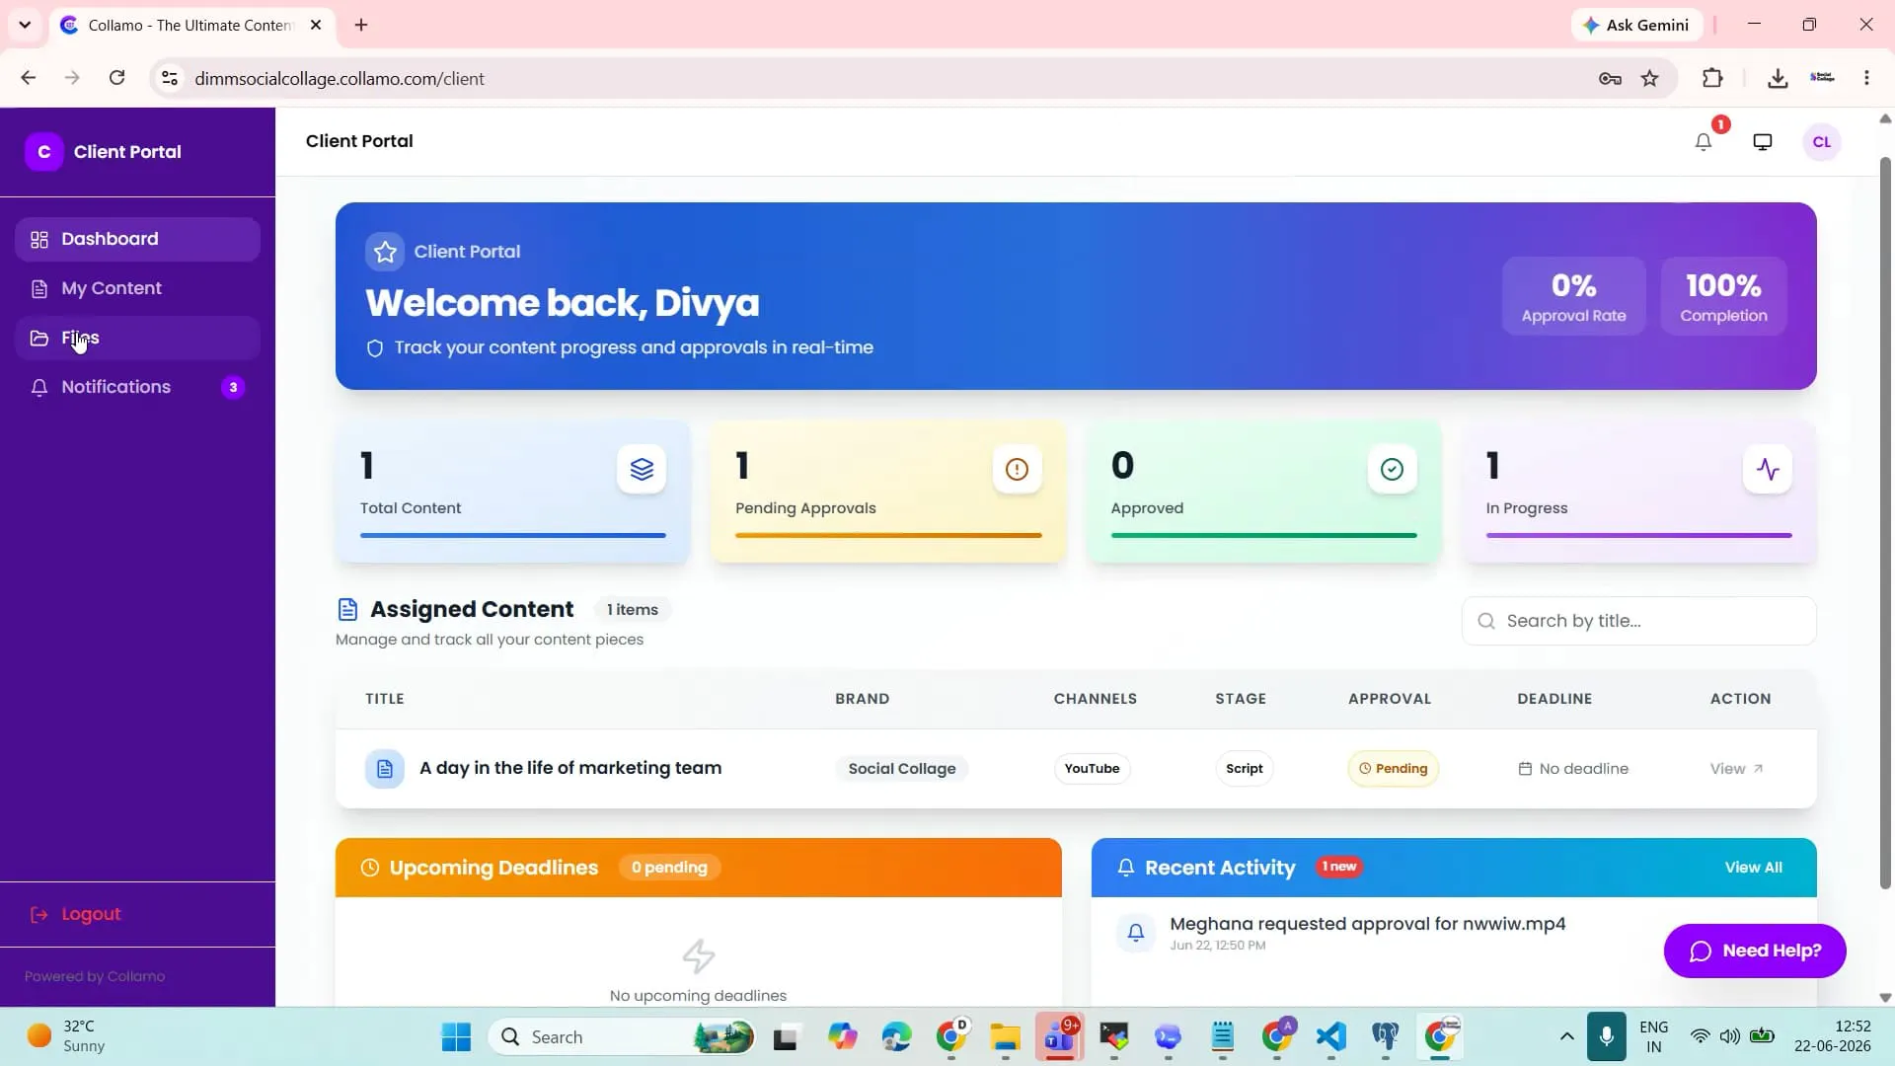Image resolution: width=1895 pixels, height=1066 pixels.
Task: Click the Pending Approvals alert icon
Action: pos(1017,469)
